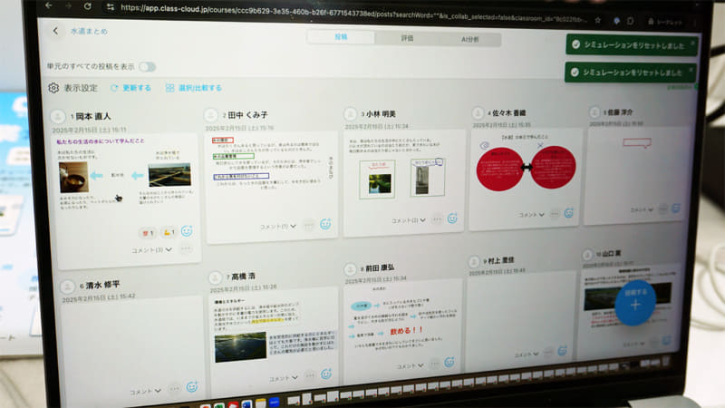Switch to the 投稿 tab
Image resolution: width=725 pixels, height=408 pixels.
pyautogui.click(x=341, y=37)
